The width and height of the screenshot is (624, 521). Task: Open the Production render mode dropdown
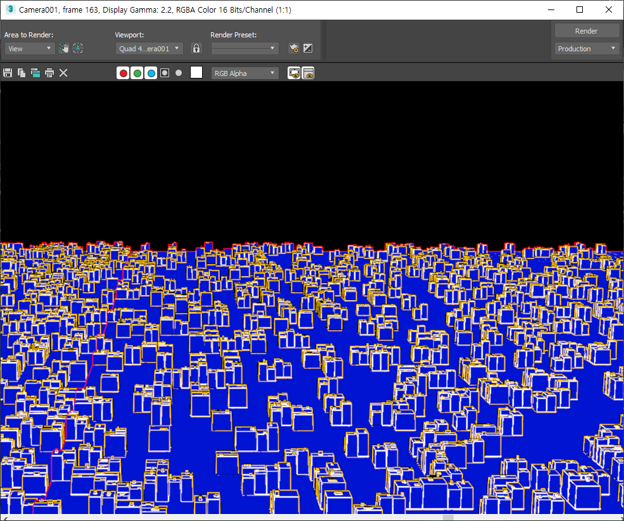click(587, 49)
